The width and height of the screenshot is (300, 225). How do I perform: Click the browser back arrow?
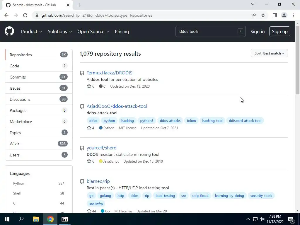coord(6,15)
